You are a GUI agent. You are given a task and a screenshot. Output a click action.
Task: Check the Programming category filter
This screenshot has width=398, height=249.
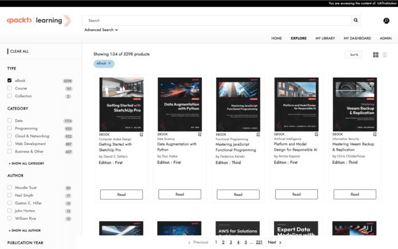coord(10,128)
